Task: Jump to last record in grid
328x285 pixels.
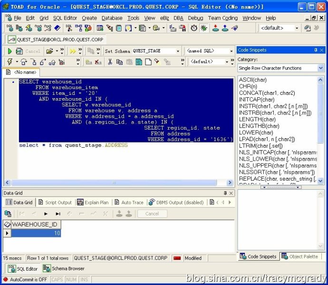Action: [x=58, y=214]
